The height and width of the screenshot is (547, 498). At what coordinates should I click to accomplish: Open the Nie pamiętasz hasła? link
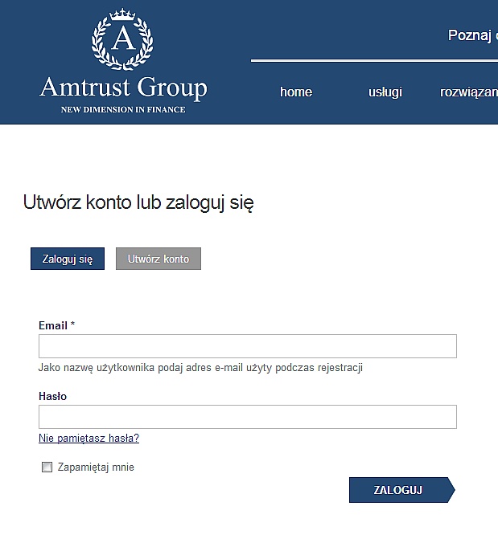[x=88, y=438]
